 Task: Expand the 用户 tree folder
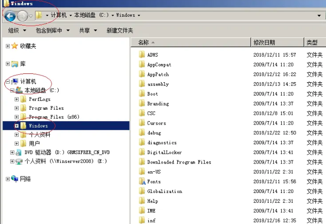click(x=17, y=143)
